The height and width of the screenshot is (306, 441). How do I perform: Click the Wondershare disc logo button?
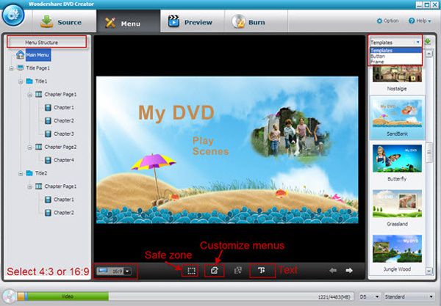click(x=13, y=15)
